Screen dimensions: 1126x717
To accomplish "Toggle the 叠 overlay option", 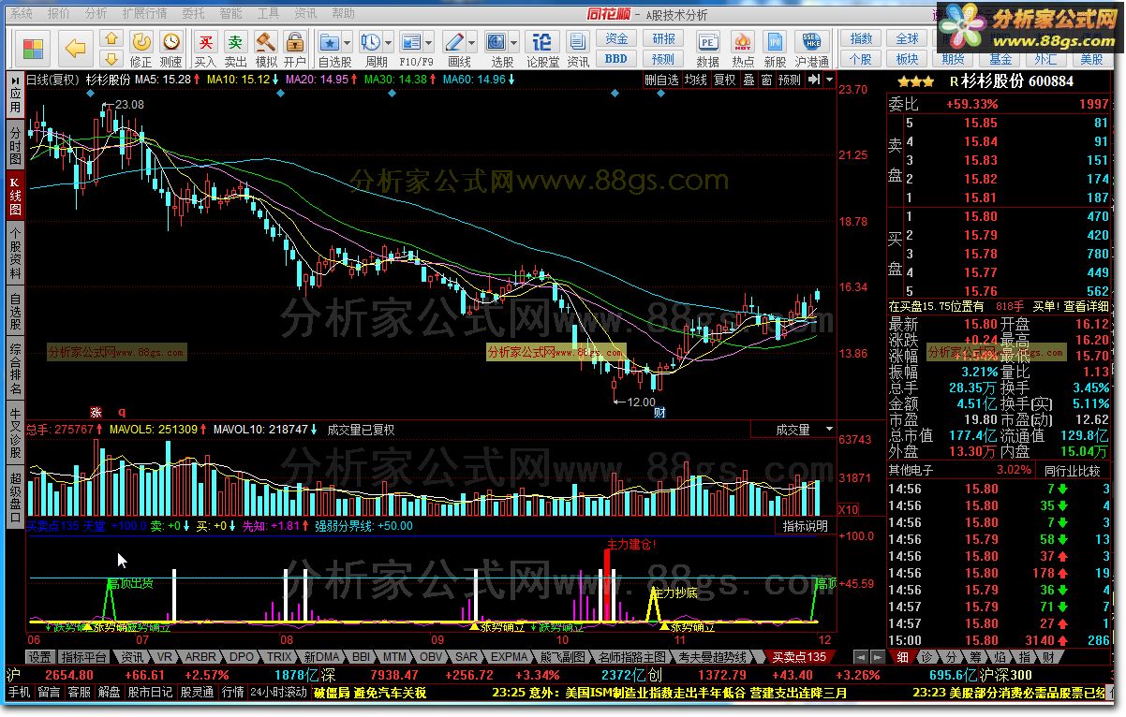I will coord(748,80).
